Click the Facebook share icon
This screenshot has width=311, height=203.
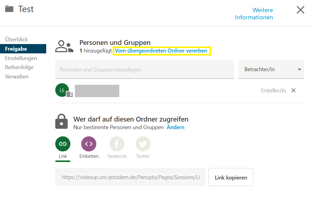tap(117, 144)
